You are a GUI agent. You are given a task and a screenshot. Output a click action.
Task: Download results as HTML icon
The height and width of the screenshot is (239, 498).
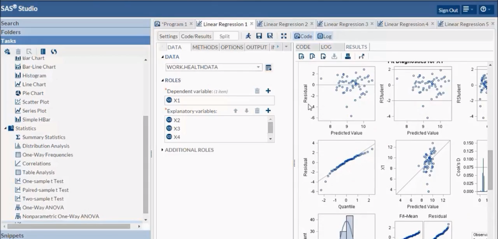[x=301, y=56]
